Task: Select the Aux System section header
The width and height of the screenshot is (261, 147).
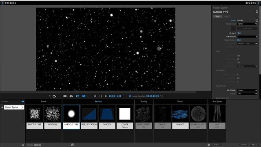Action: coord(217,101)
